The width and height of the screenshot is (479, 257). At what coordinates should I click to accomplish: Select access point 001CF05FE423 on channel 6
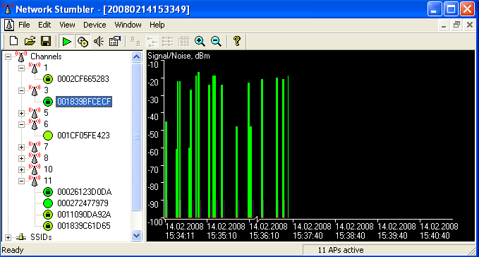83,136
